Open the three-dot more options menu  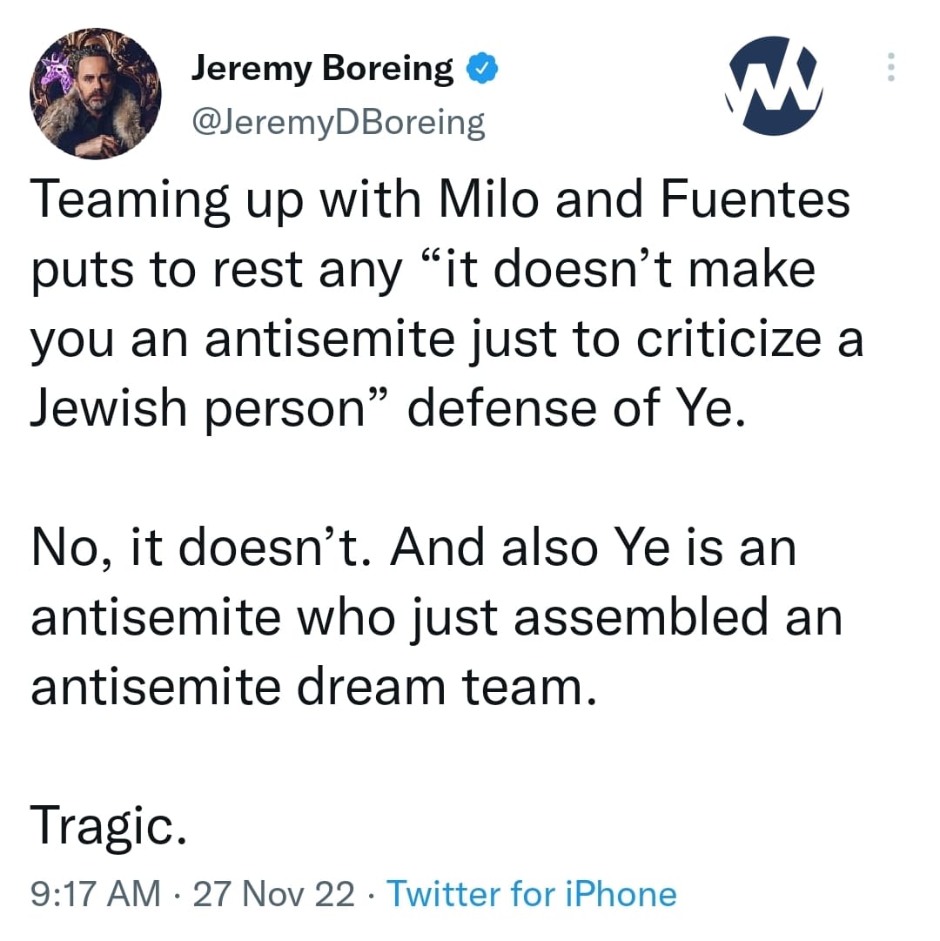[x=890, y=67]
